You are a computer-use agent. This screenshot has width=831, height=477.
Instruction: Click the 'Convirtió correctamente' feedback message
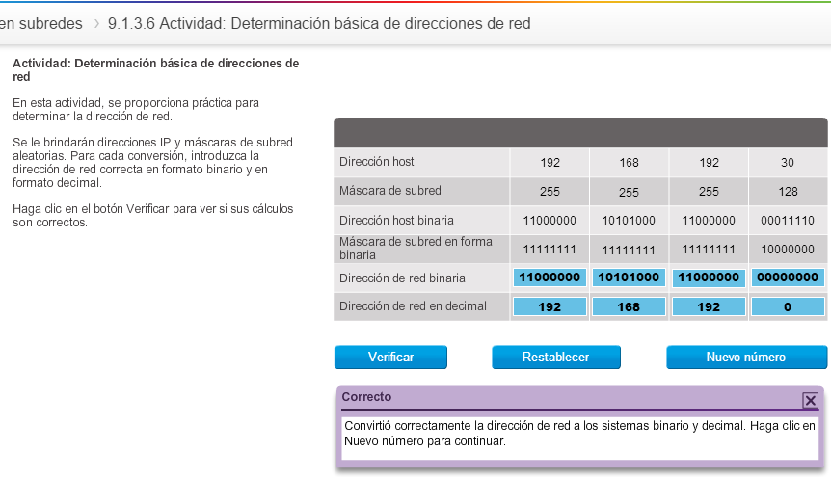(579, 433)
